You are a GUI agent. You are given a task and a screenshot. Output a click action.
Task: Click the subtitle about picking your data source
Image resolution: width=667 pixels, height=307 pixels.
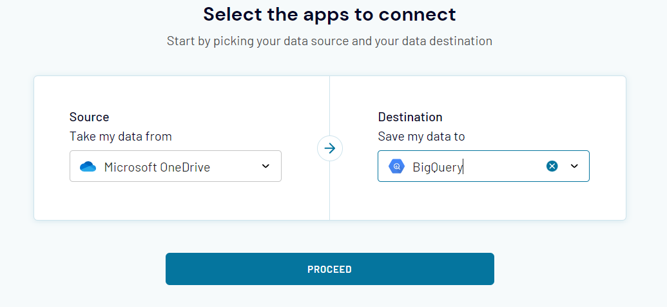[329, 41]
